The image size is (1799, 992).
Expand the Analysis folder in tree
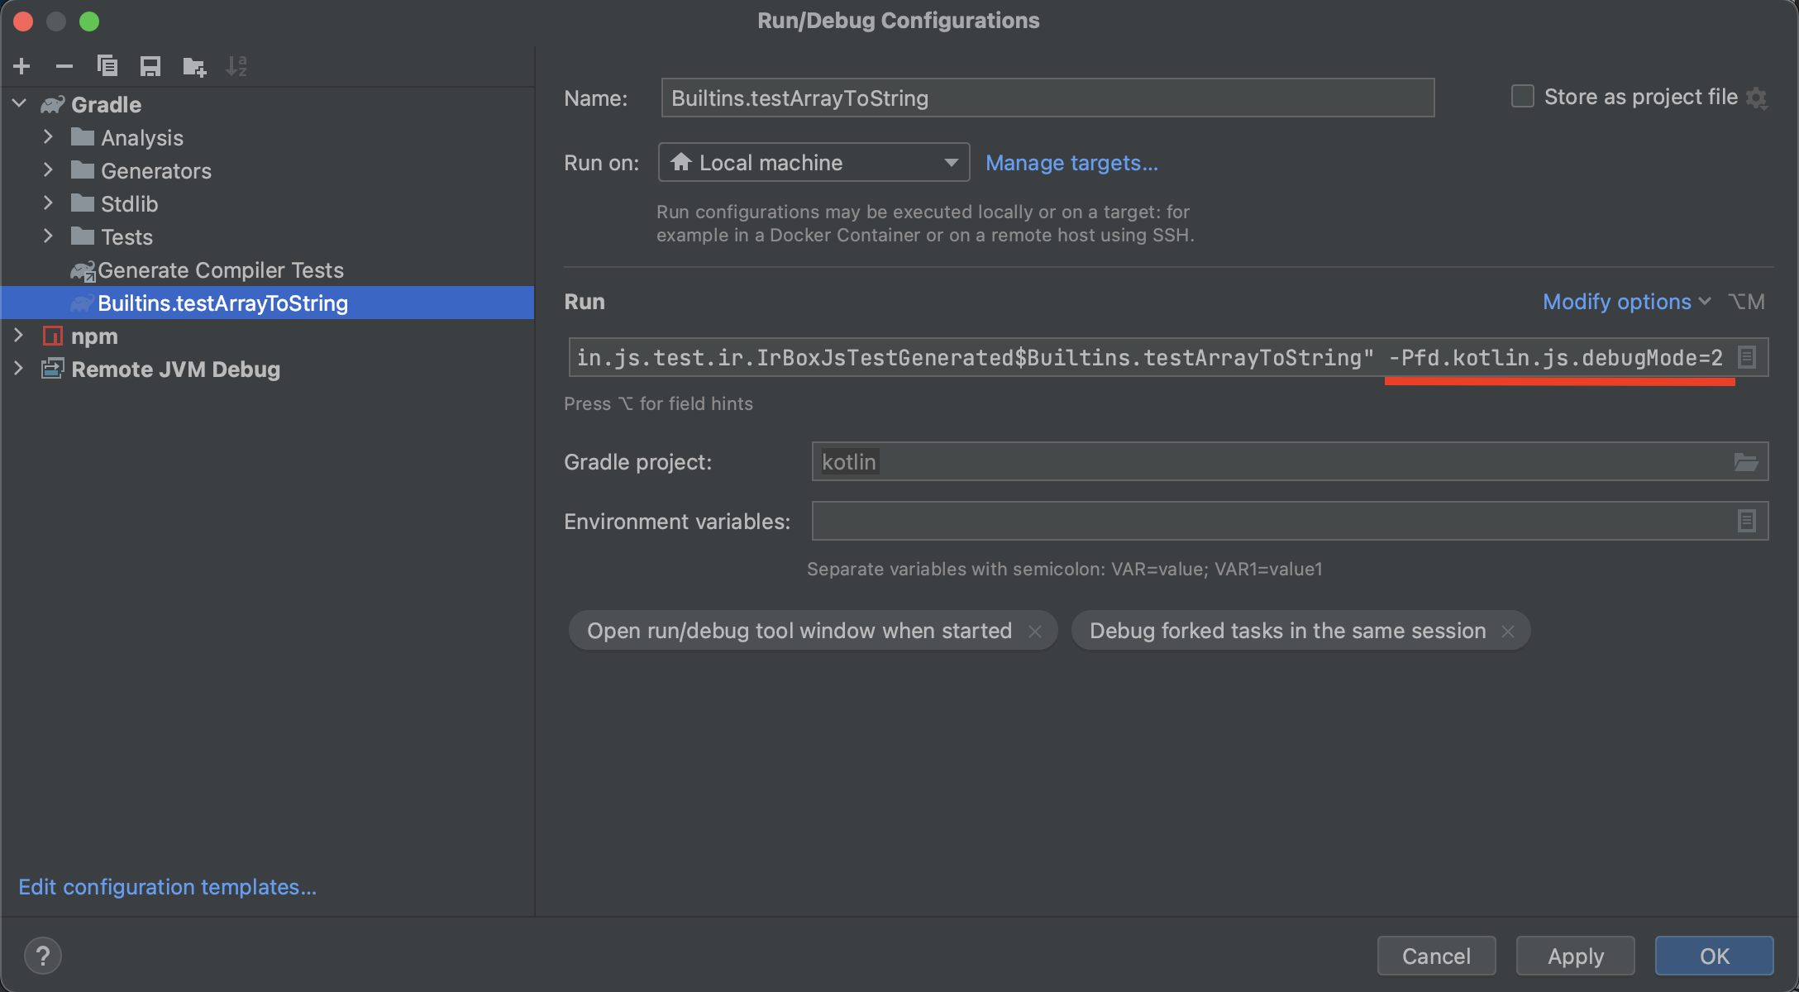[x=48, y=137]
